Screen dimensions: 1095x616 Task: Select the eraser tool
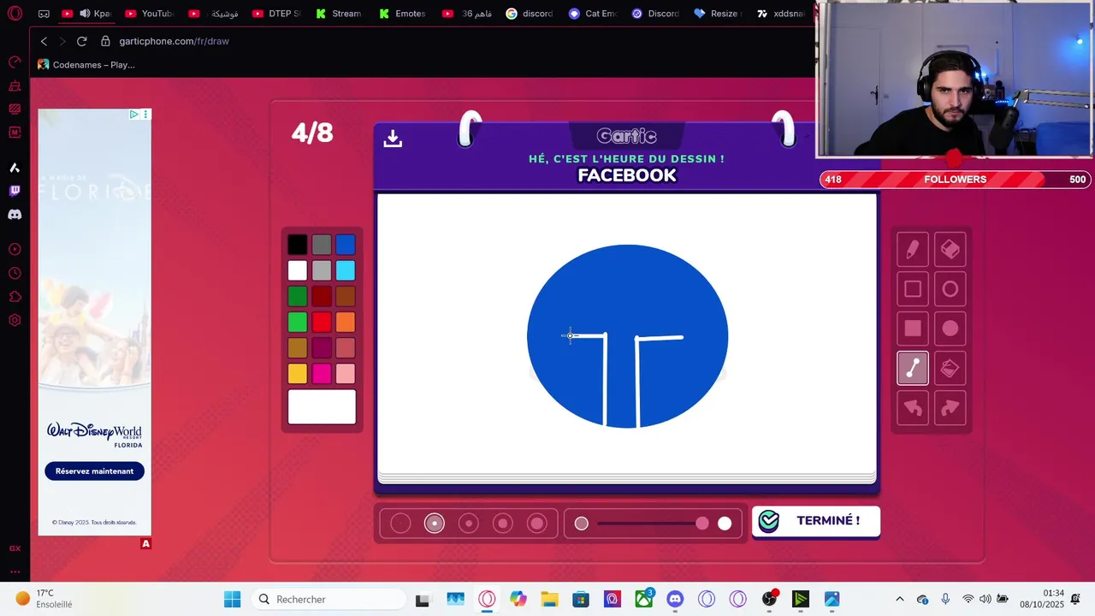click(x=950, y=250)
